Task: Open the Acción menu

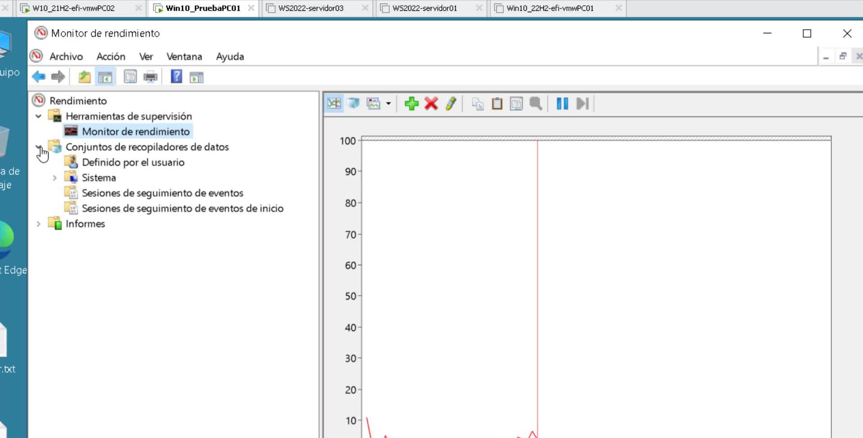Action: (x=111, y=57)
